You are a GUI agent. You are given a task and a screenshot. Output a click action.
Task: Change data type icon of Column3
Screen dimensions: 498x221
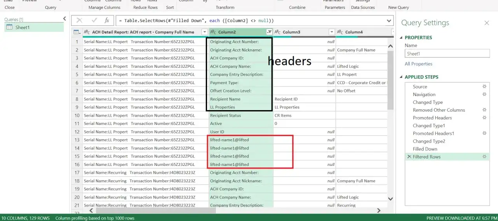[x=278, y=32]
